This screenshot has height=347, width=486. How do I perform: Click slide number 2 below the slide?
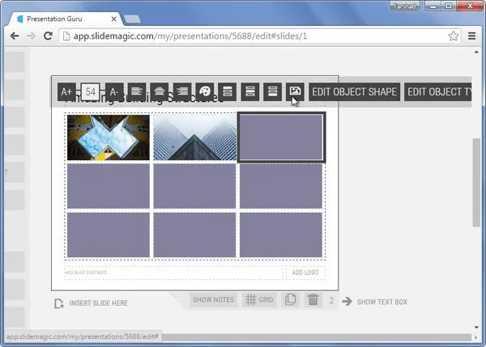point(331,300)
